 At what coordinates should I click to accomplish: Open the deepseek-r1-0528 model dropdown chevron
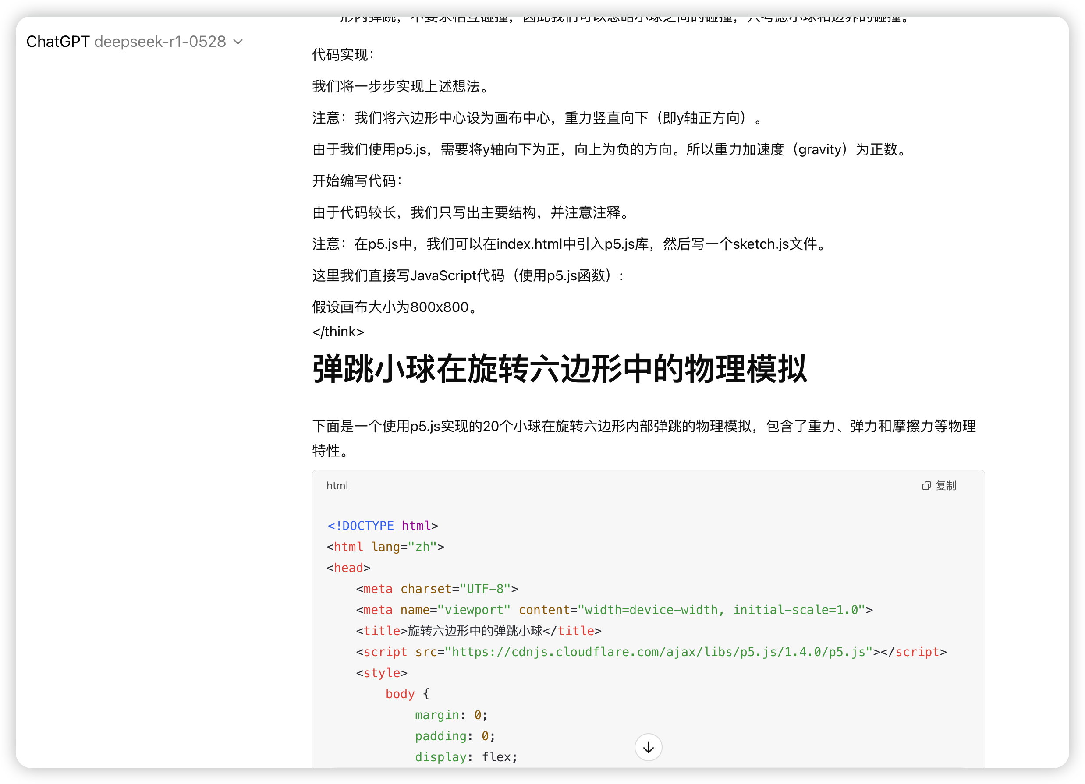238,42
